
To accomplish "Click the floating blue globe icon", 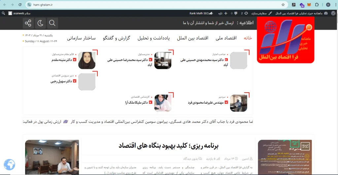I will [10, 165].
